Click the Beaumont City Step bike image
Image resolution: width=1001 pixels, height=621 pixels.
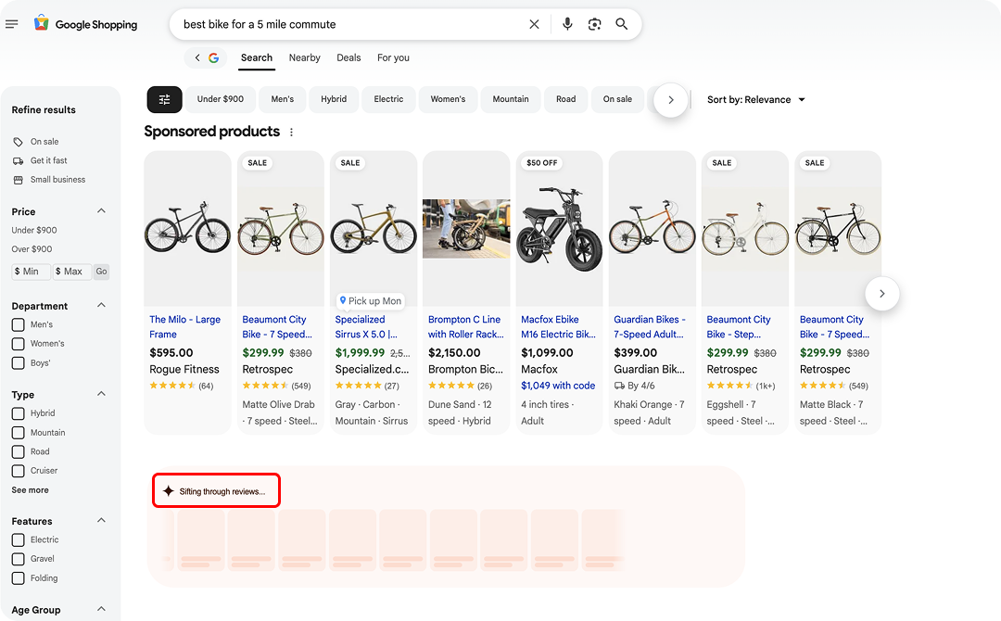(x=745, y=229)
